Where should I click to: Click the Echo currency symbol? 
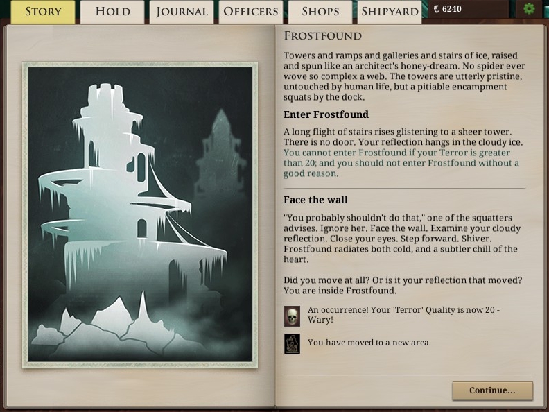pos(436,9)
